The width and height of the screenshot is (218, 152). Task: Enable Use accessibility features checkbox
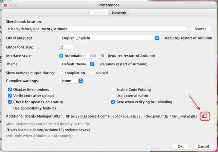coord(10,108)
